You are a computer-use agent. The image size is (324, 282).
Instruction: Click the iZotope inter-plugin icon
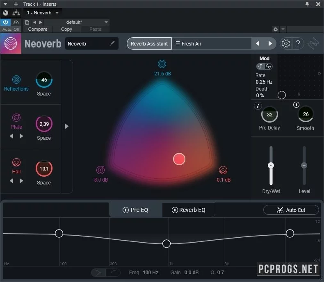tap(313, 43)
